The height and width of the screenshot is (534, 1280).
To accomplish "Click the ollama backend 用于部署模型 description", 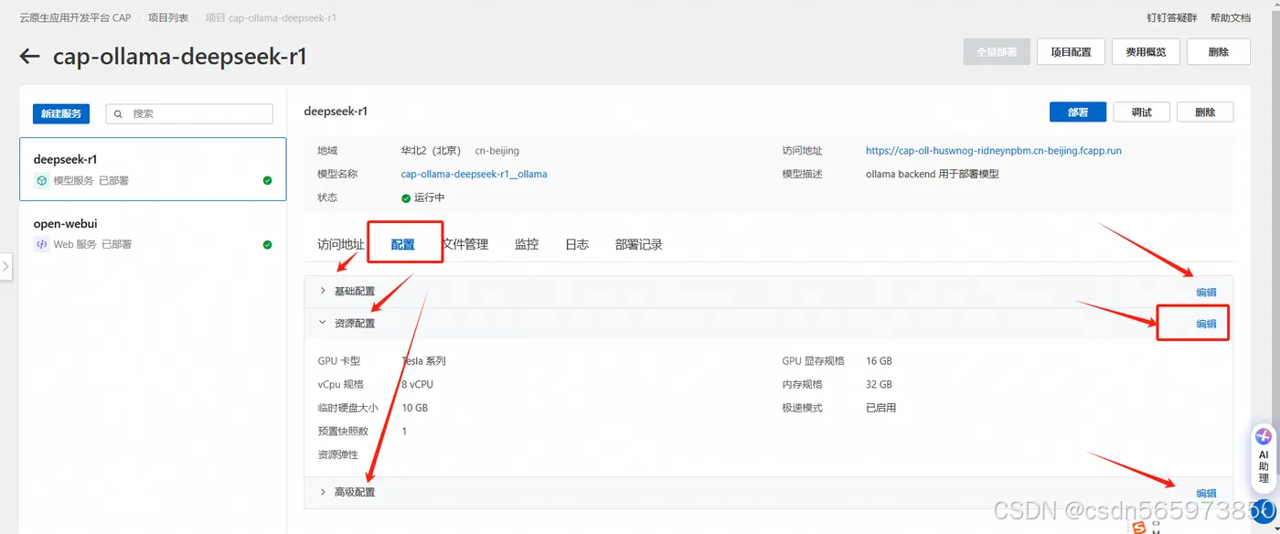I will (x=932, y=174).
